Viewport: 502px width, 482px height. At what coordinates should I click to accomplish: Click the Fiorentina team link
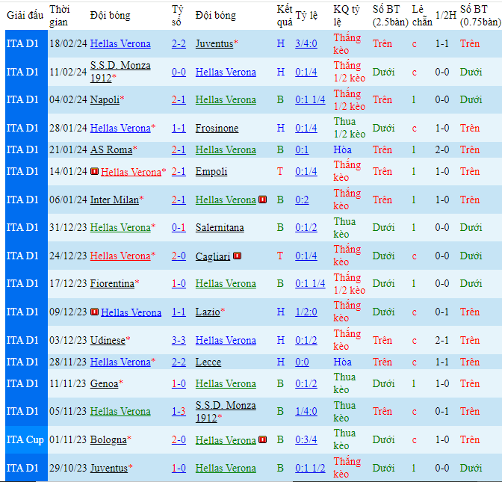pos(112,284)
